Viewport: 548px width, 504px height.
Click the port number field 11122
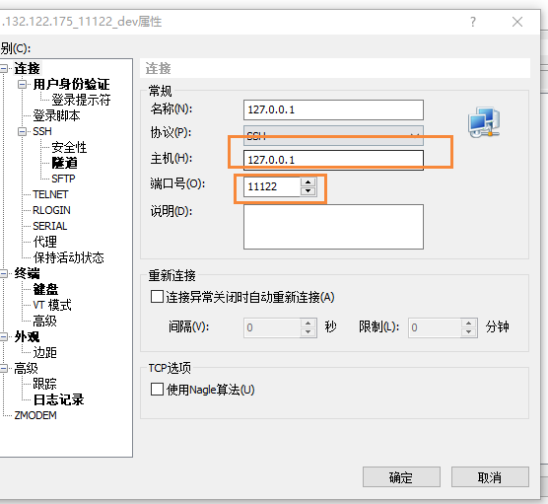coord(272,186)
